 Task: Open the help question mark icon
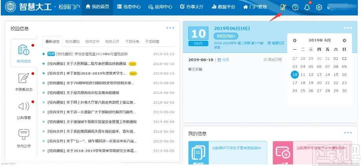[x=295, y=7]
